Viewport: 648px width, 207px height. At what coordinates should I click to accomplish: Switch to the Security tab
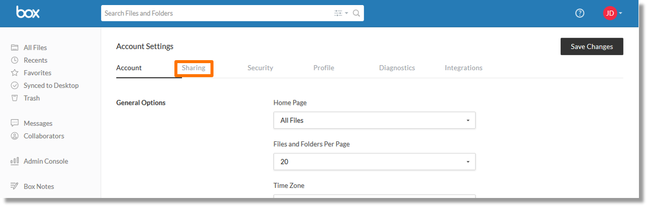(x=260, y=68)
